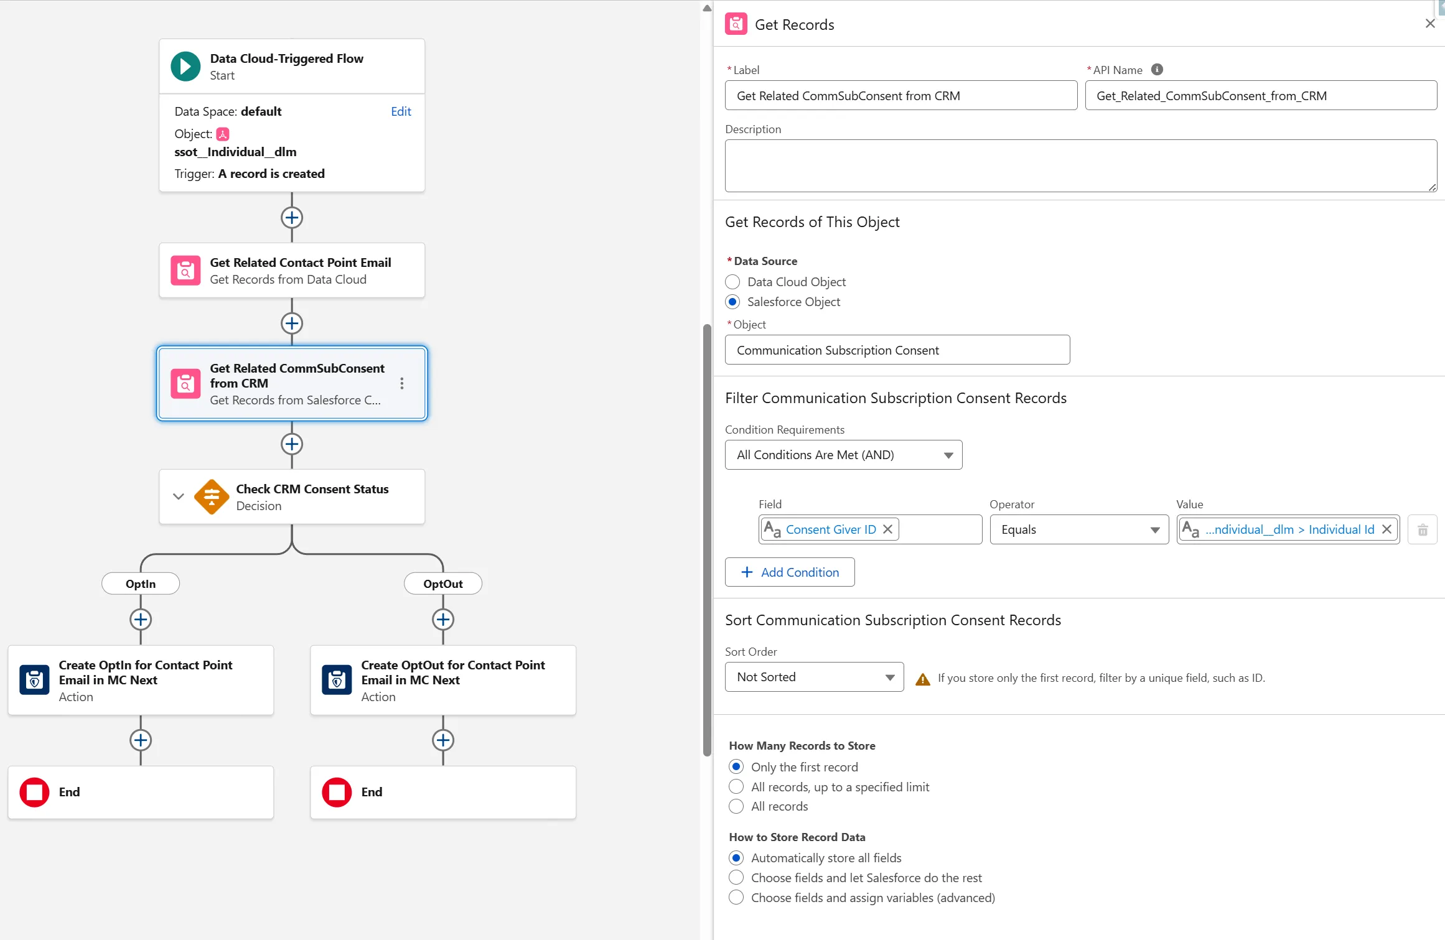Click the red End icon under OptOut
The image size is (1445, 940).
point(337,793)
